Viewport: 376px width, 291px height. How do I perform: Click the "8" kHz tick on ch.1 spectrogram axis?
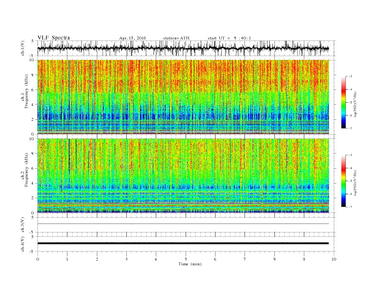pos(33,75)
